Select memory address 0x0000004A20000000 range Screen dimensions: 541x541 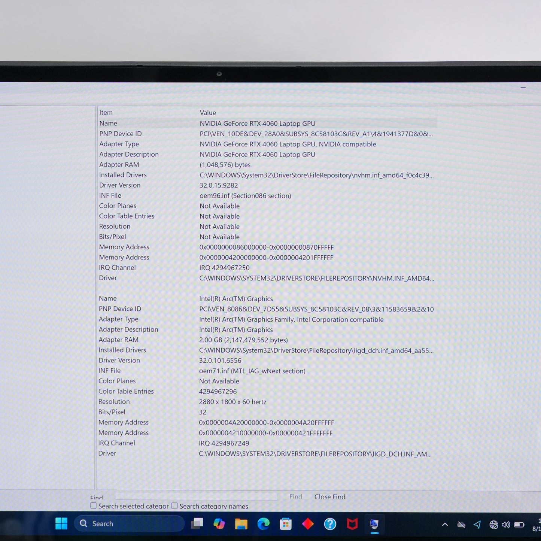(x=266, y=423)
